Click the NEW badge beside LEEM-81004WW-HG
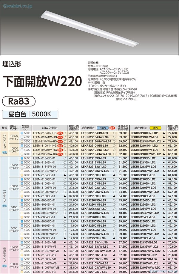 60,154
